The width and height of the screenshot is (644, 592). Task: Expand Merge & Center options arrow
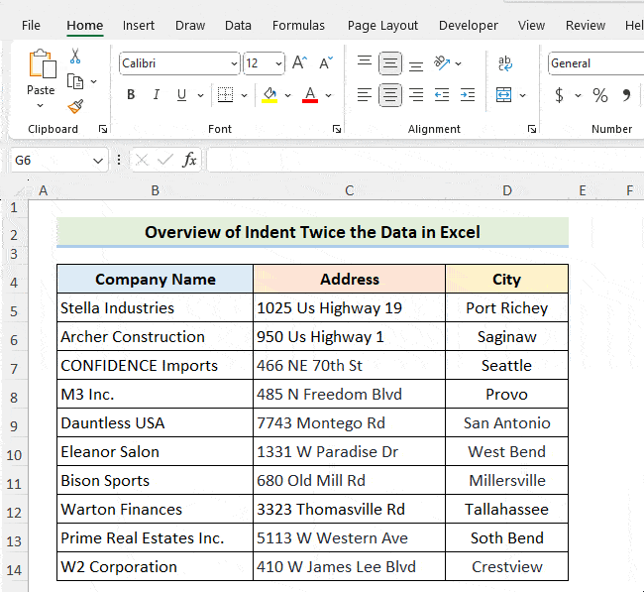[x=522, y=95]
